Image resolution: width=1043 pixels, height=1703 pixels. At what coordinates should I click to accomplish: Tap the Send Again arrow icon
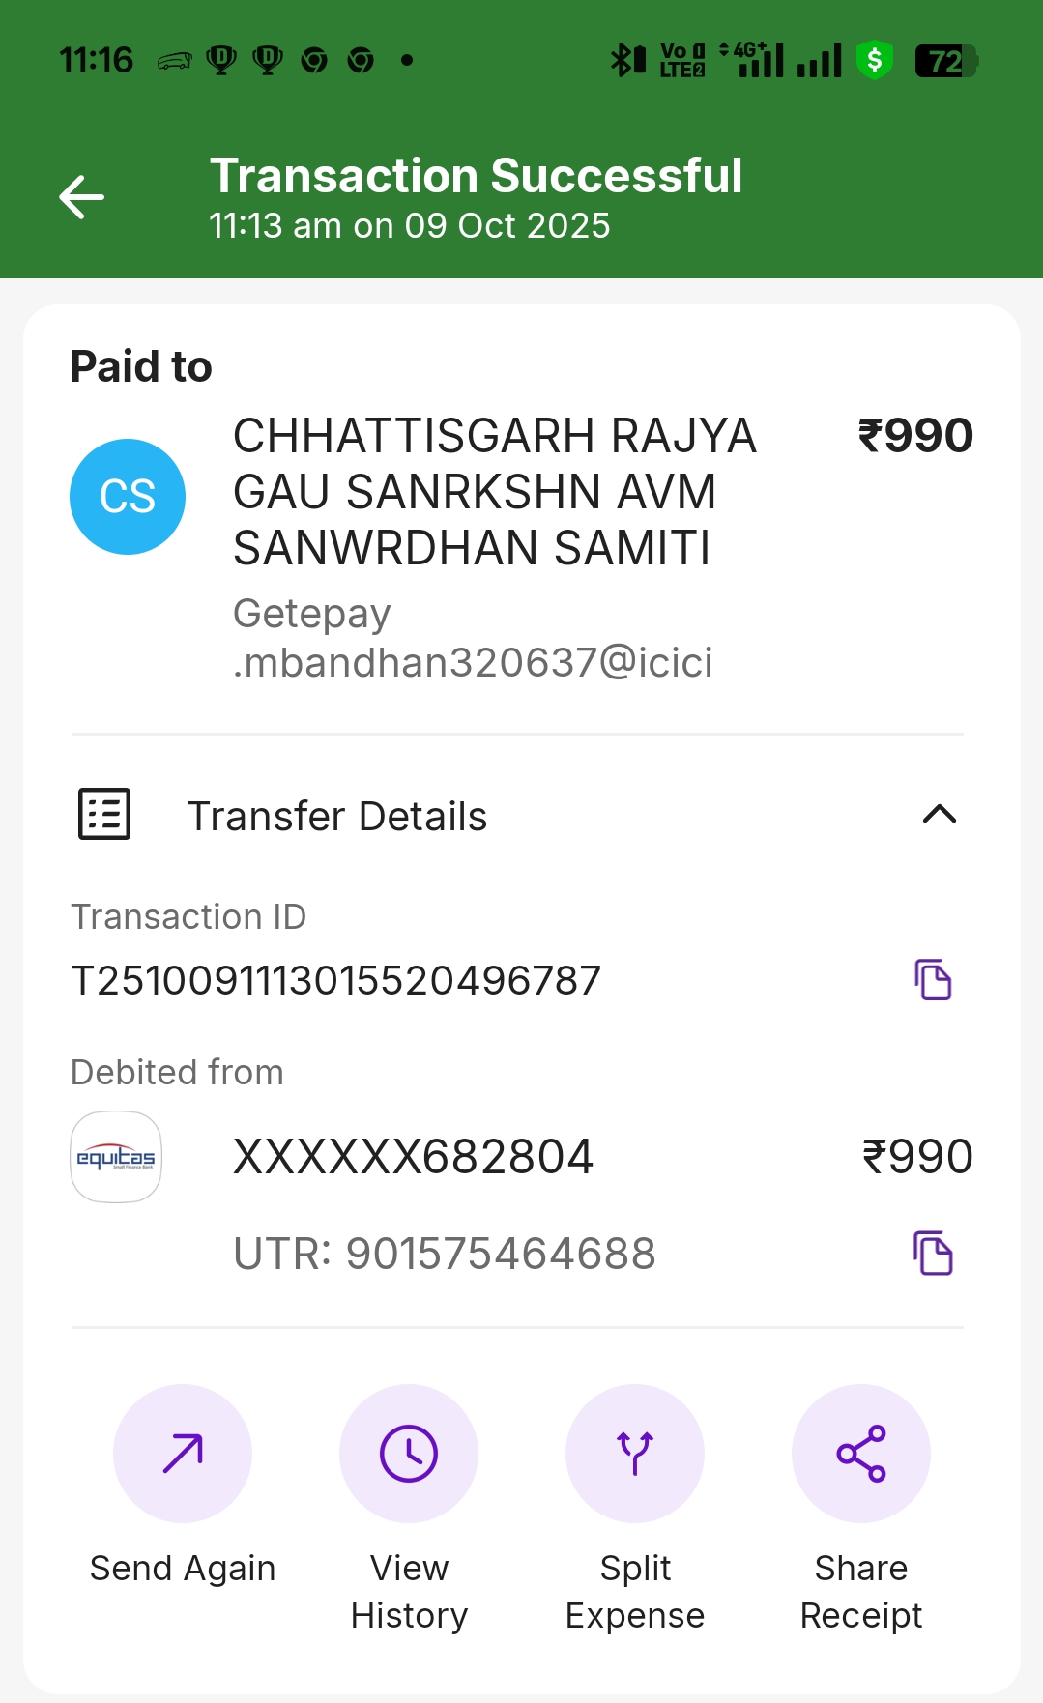point(183,1453)
